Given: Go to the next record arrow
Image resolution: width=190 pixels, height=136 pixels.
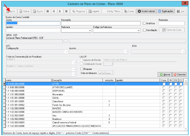Looking at the screenshot, I should pyautogui.click(x=60, y=11).
